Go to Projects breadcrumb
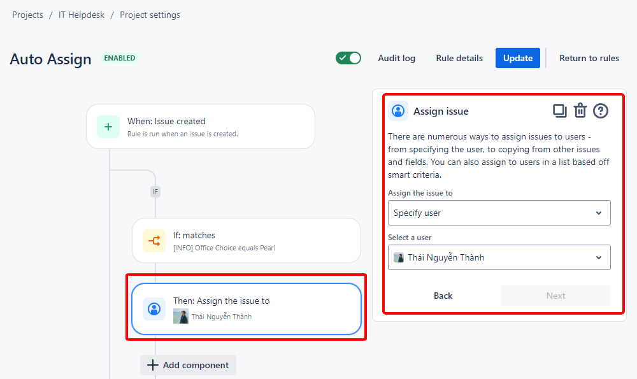Image resolution: width=637 pixels, height=379 pixels. (x=27, y=15)
